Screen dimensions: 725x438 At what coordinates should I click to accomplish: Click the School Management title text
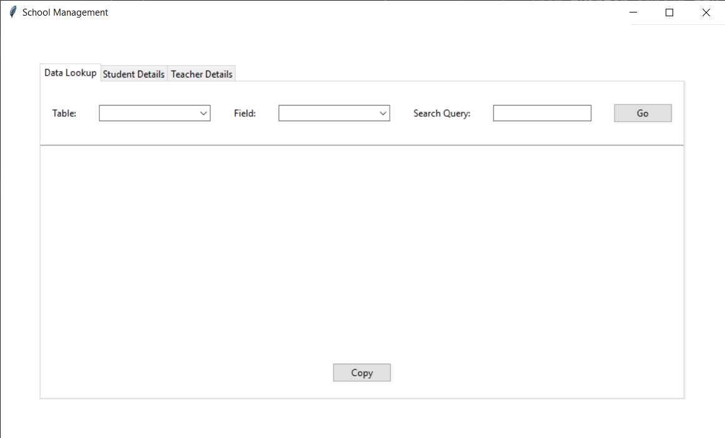(65, 12)
